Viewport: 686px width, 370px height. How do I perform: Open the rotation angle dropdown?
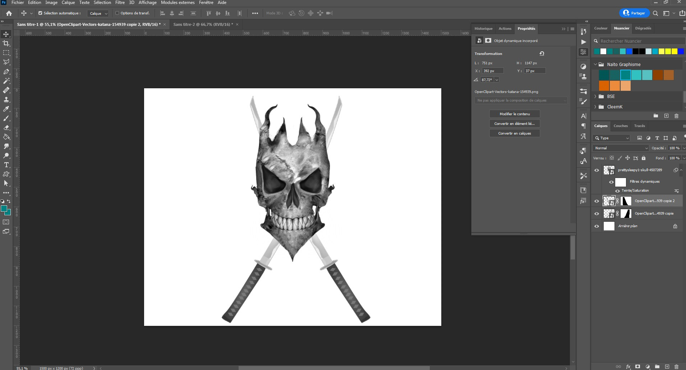(497, 80)
